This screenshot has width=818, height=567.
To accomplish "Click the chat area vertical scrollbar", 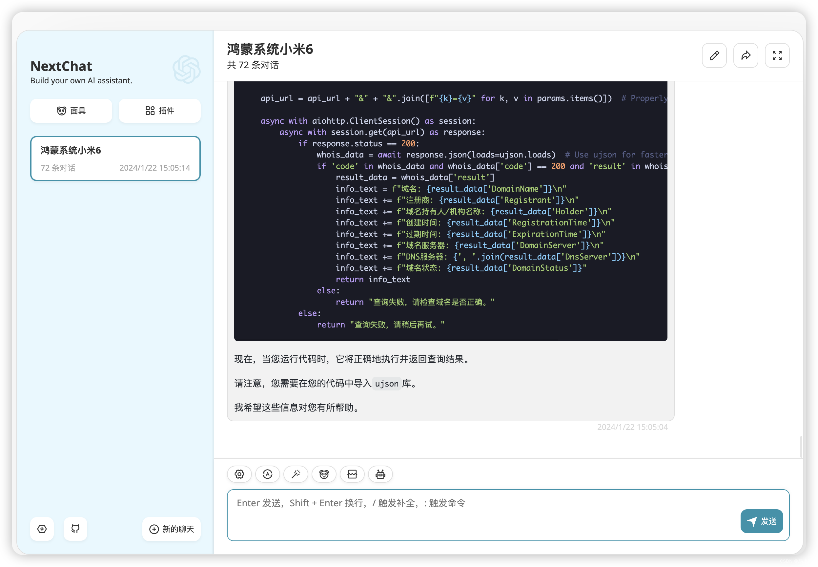I will (801, 447).
